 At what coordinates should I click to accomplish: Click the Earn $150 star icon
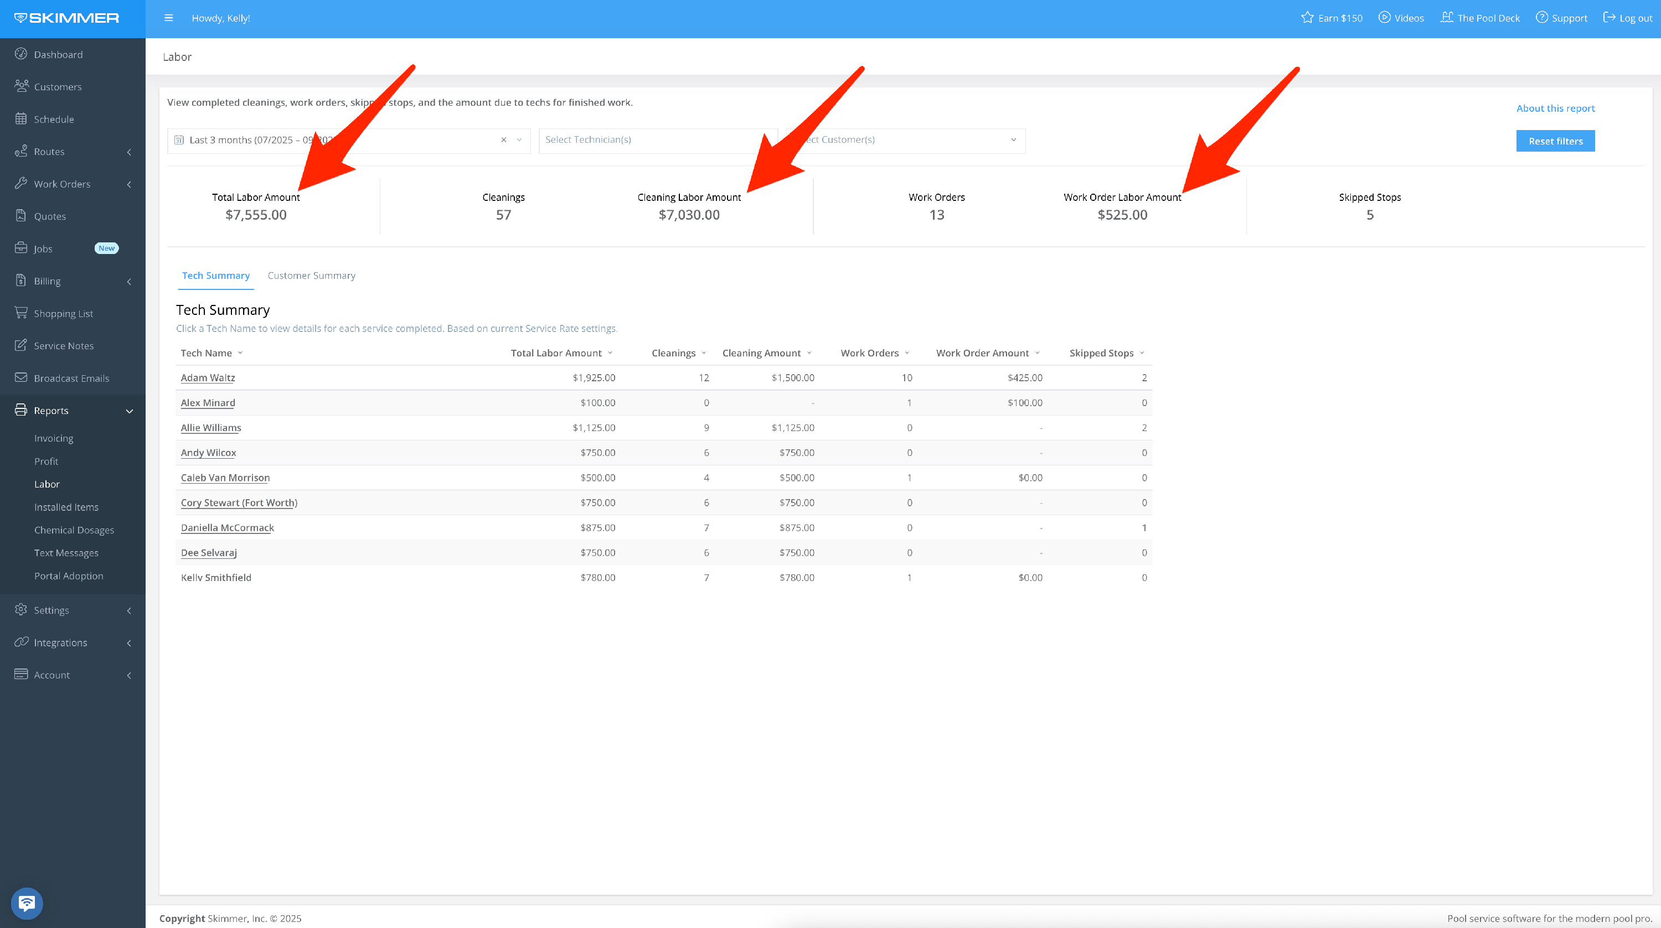(1307, 18)
